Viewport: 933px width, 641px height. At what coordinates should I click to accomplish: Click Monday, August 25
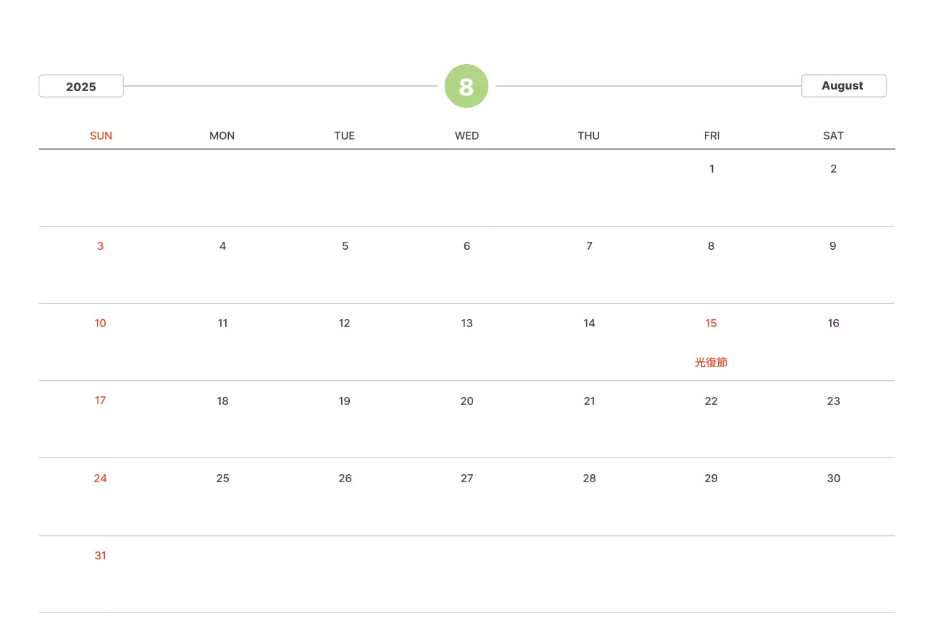click(223, 479)
